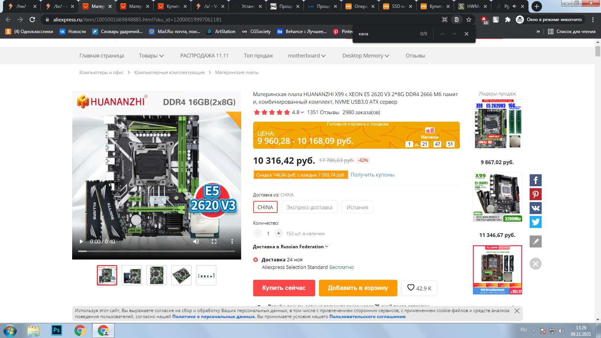Screen dimensions: 601x338
Task: Seek on the video progress bar
Action: [157, 251]
